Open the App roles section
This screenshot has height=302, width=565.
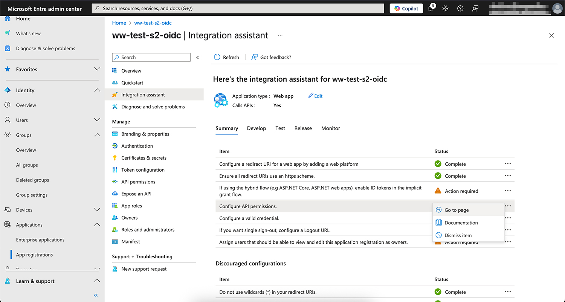131,205
